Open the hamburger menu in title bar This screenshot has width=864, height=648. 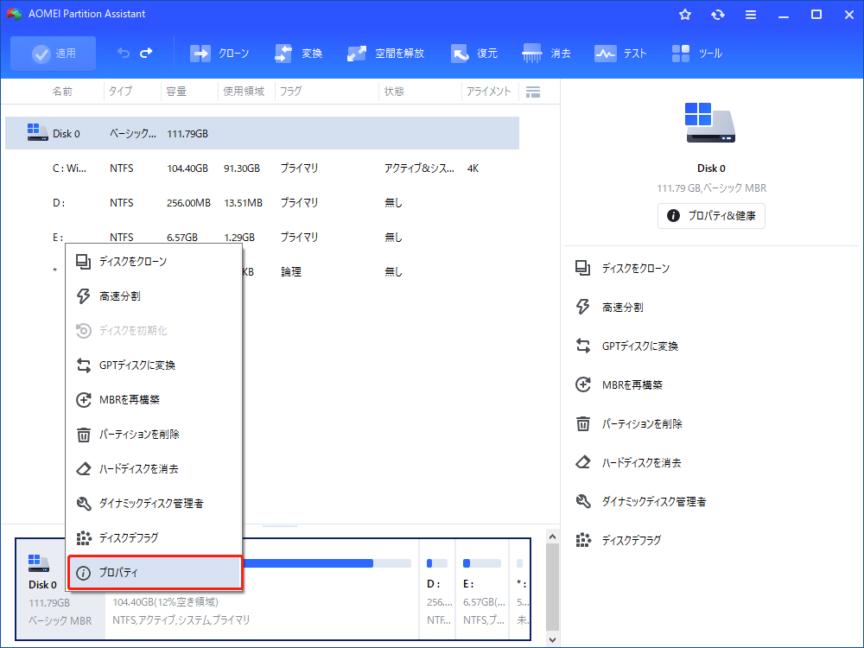pos(751,15)
